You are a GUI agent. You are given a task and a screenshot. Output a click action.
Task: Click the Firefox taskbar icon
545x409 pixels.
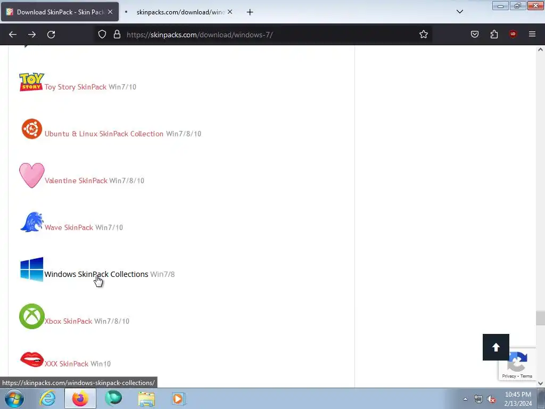point(80,398)
